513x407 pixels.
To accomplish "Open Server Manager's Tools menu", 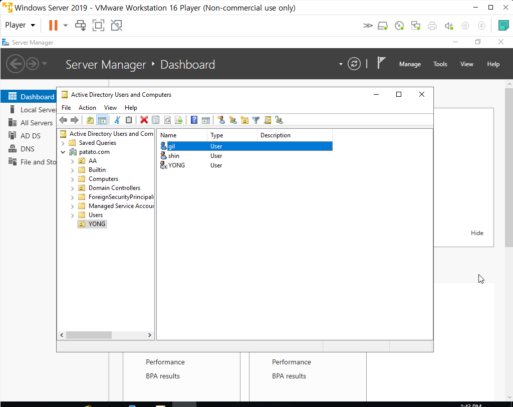I will (440, 64).
